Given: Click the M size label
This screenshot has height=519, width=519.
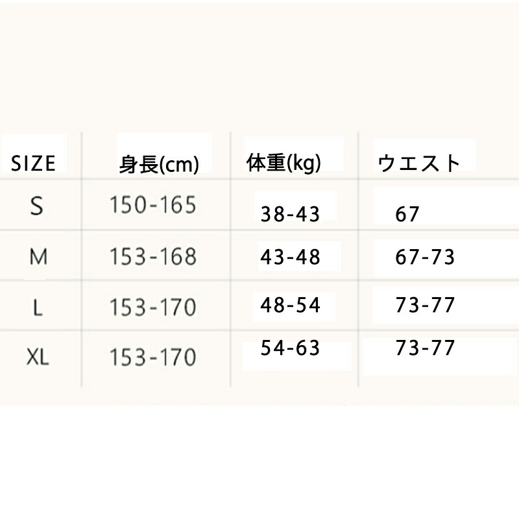Looking at the screenshot, I should click(38, 257).
